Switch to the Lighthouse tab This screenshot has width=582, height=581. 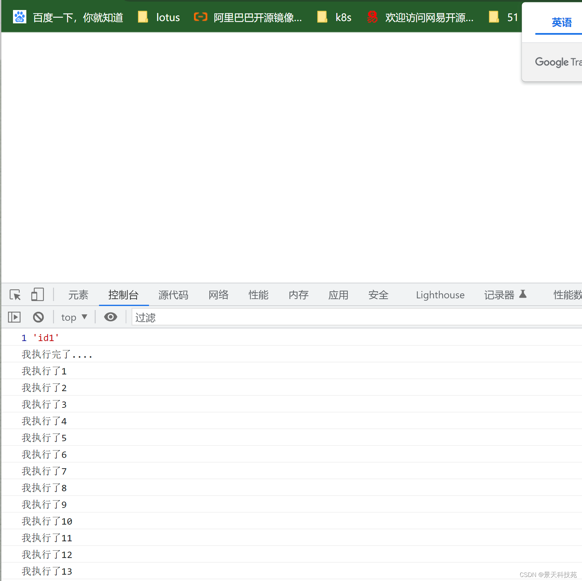click(440, 295)
